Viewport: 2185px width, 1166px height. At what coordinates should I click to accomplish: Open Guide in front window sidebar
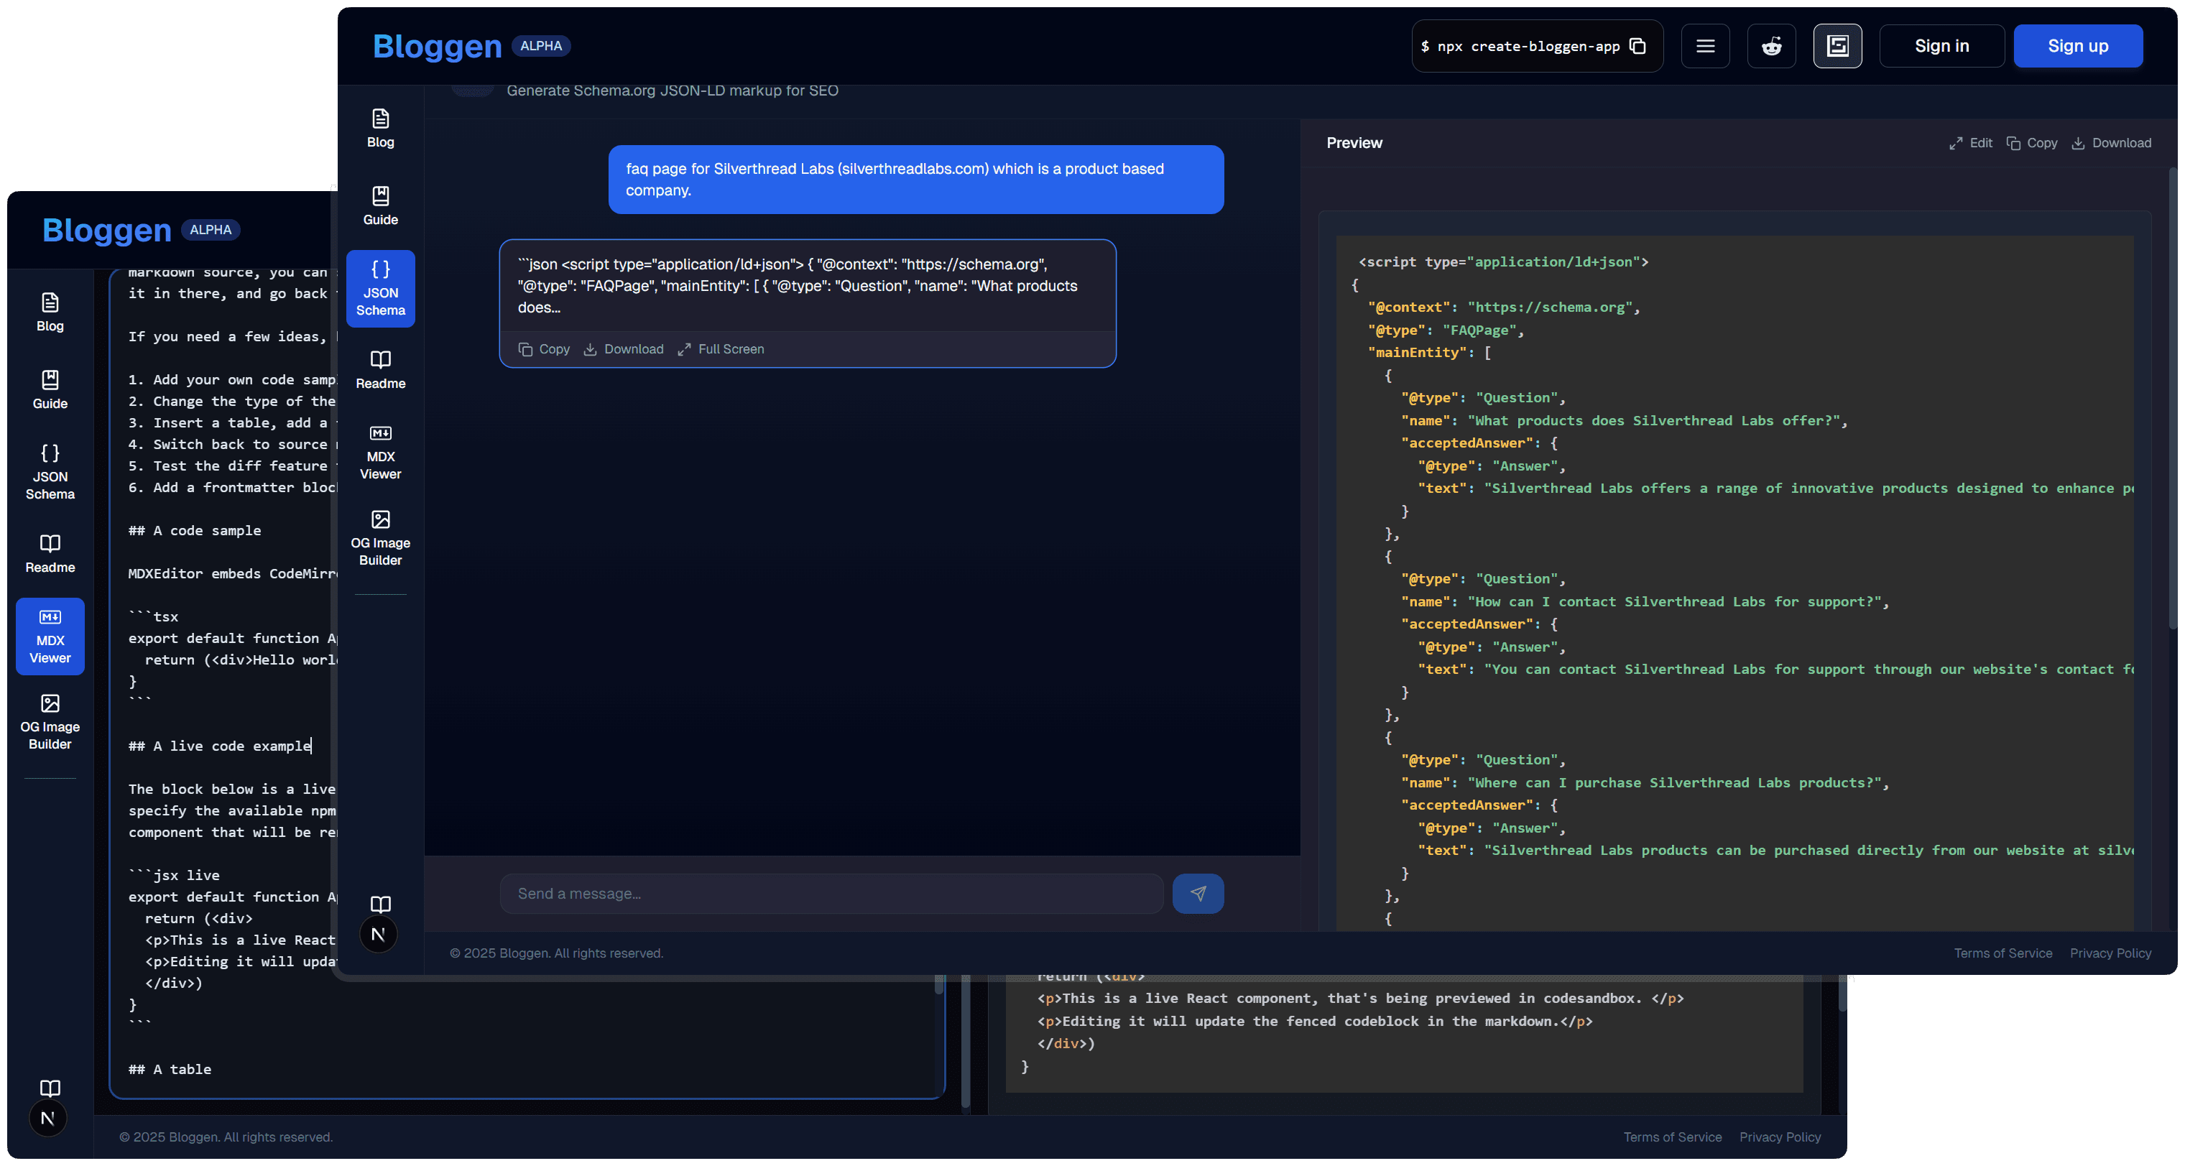tap(380, 206)
